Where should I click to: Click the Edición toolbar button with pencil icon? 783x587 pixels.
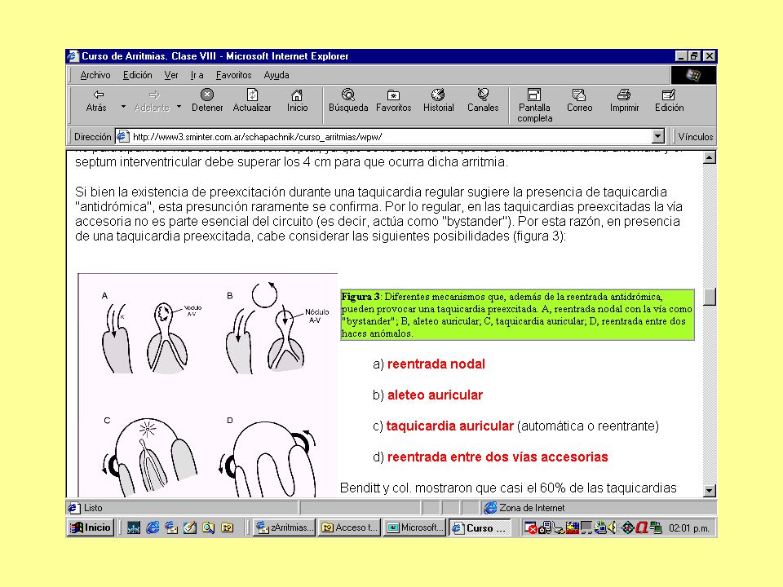tap(669, 100)
